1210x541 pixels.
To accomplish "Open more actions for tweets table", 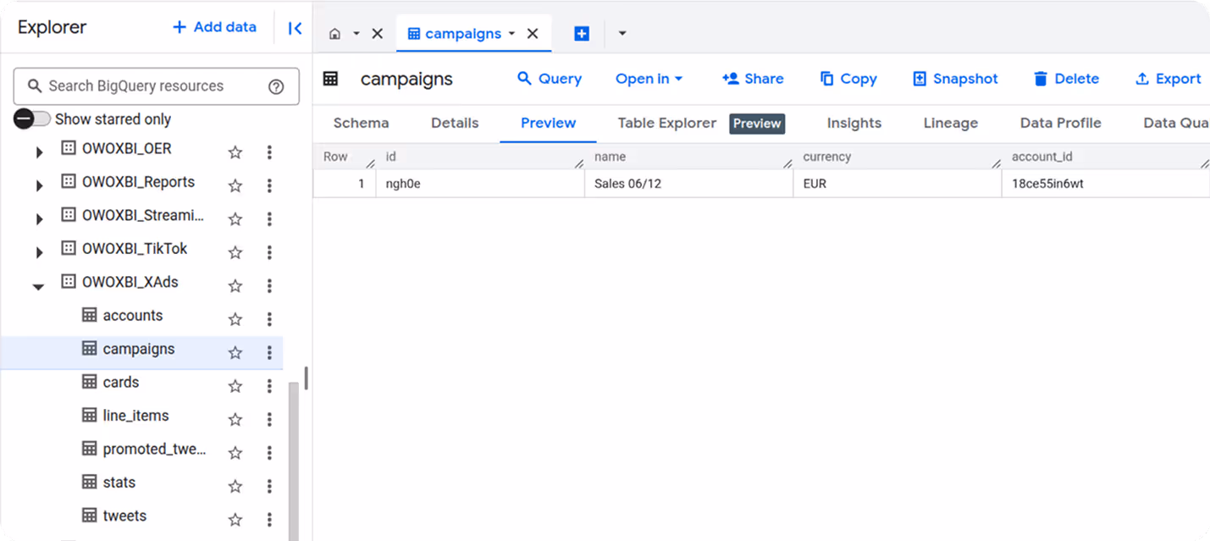I will [x=269, y=520].
